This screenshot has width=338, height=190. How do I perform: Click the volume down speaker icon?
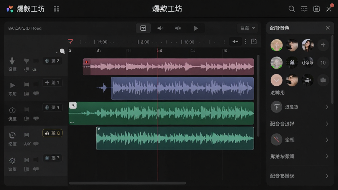[x=160, y=28]
